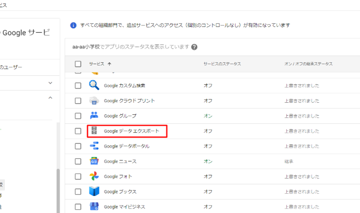Click the Google グループ people icon

pos(94,115)
